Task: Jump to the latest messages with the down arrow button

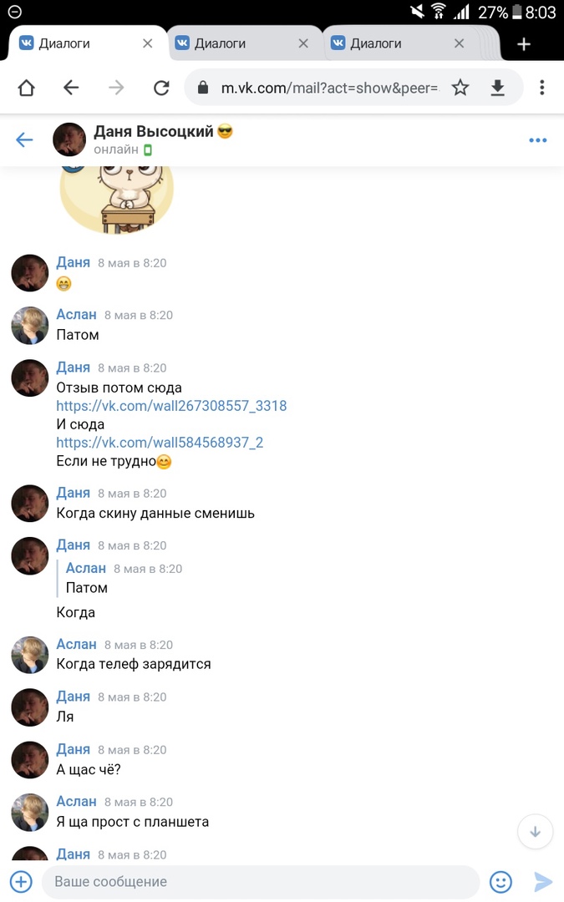Action: [x=536, y=832]
